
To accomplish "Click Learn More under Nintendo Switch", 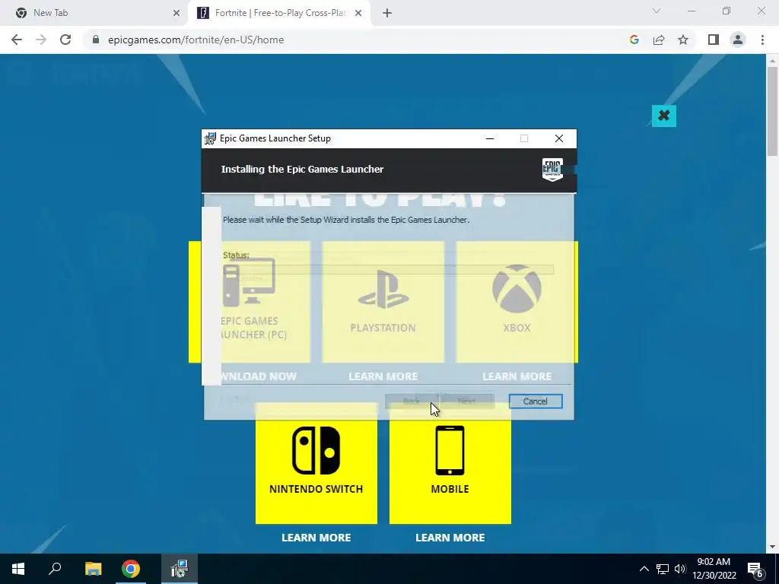I will [x=316, y=538].
